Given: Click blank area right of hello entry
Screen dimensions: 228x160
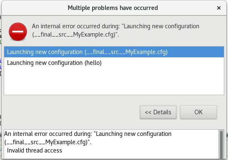Looking at the screenshot, I should click(x=163, y=63).
